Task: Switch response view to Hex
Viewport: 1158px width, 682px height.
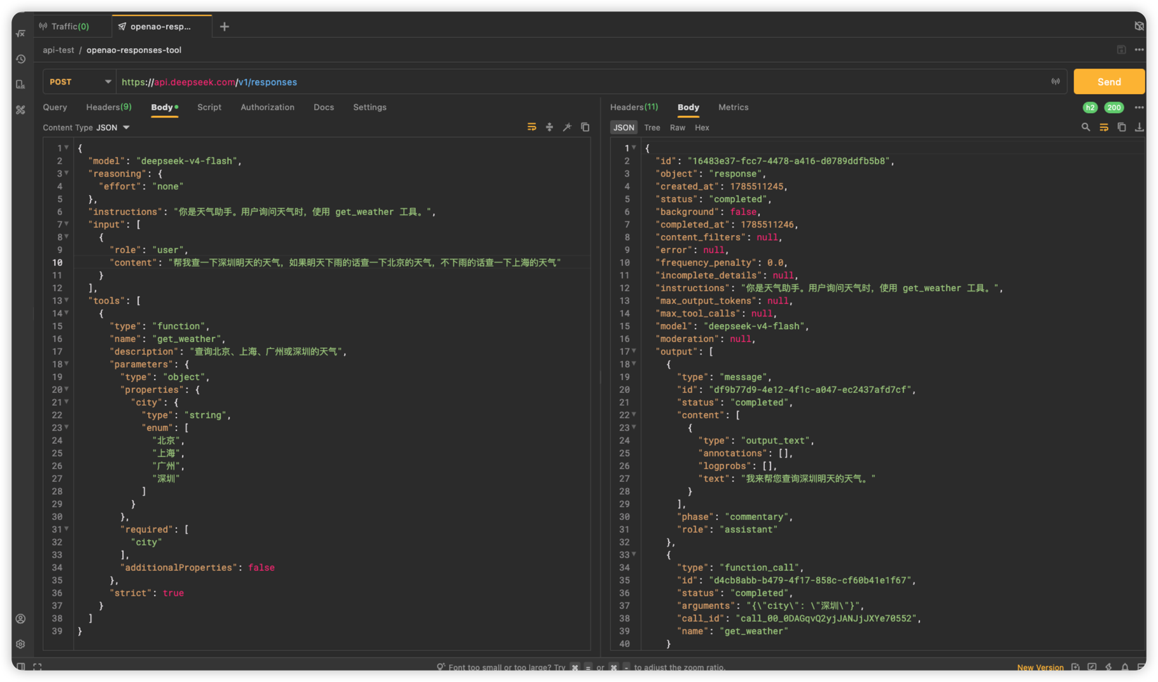Action: [x=702, y=127]
